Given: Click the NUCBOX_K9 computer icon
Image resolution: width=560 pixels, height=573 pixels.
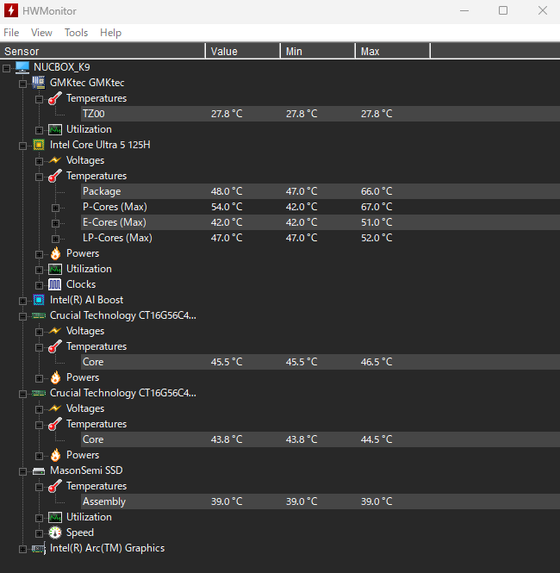Looking at the screenshot, I should 22,67.
